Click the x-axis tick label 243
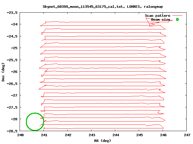Image resolution: width=193 pixels, height=144 pixels. 92,135
